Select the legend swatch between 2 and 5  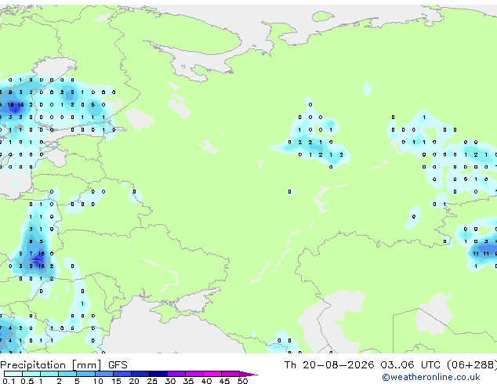pos(67,374)
